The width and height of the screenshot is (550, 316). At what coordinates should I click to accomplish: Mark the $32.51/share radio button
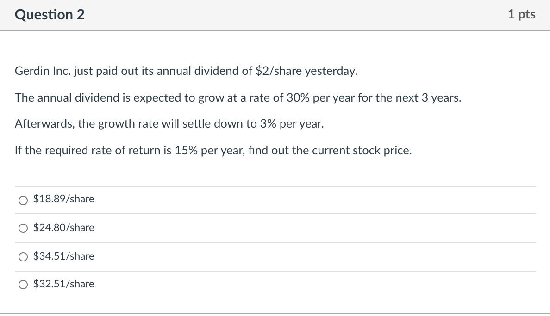23,285
